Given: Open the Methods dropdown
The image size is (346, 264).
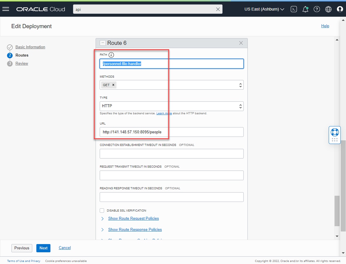Looking at the screenshot, I should coord(240,85).
